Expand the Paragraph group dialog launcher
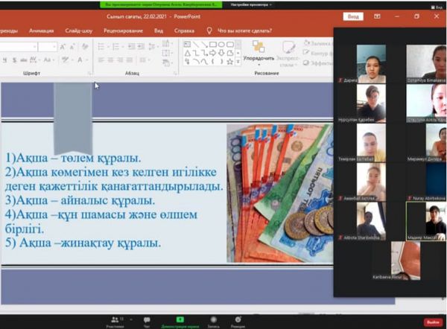The width and height of the screenshot is (447, 329). [177, 74]
